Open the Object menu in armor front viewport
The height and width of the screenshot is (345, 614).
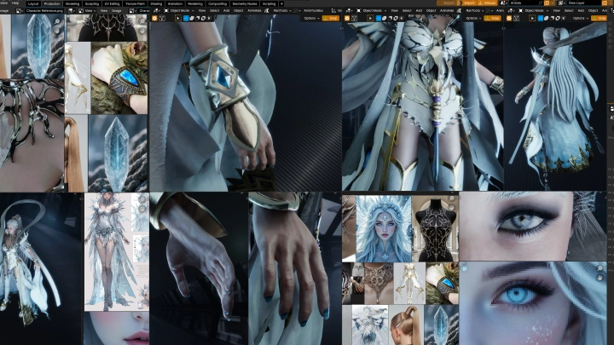point(431,11)
